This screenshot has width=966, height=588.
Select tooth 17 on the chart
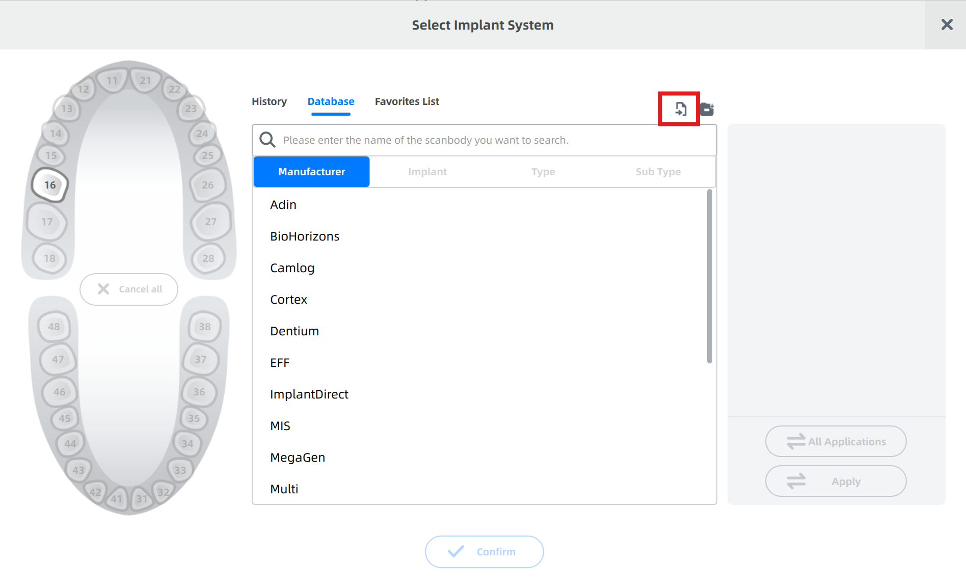point(47,222)
